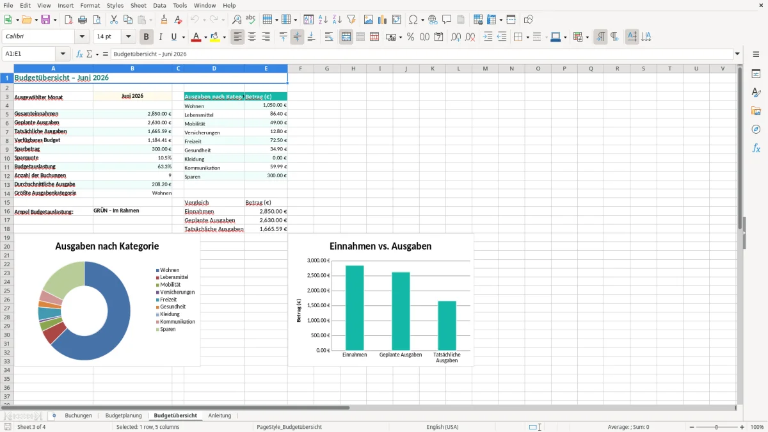The height and width of the screenshot is (432, 768).
Task: Expand the font name dropdown
Action: click(x=81, y=37)
